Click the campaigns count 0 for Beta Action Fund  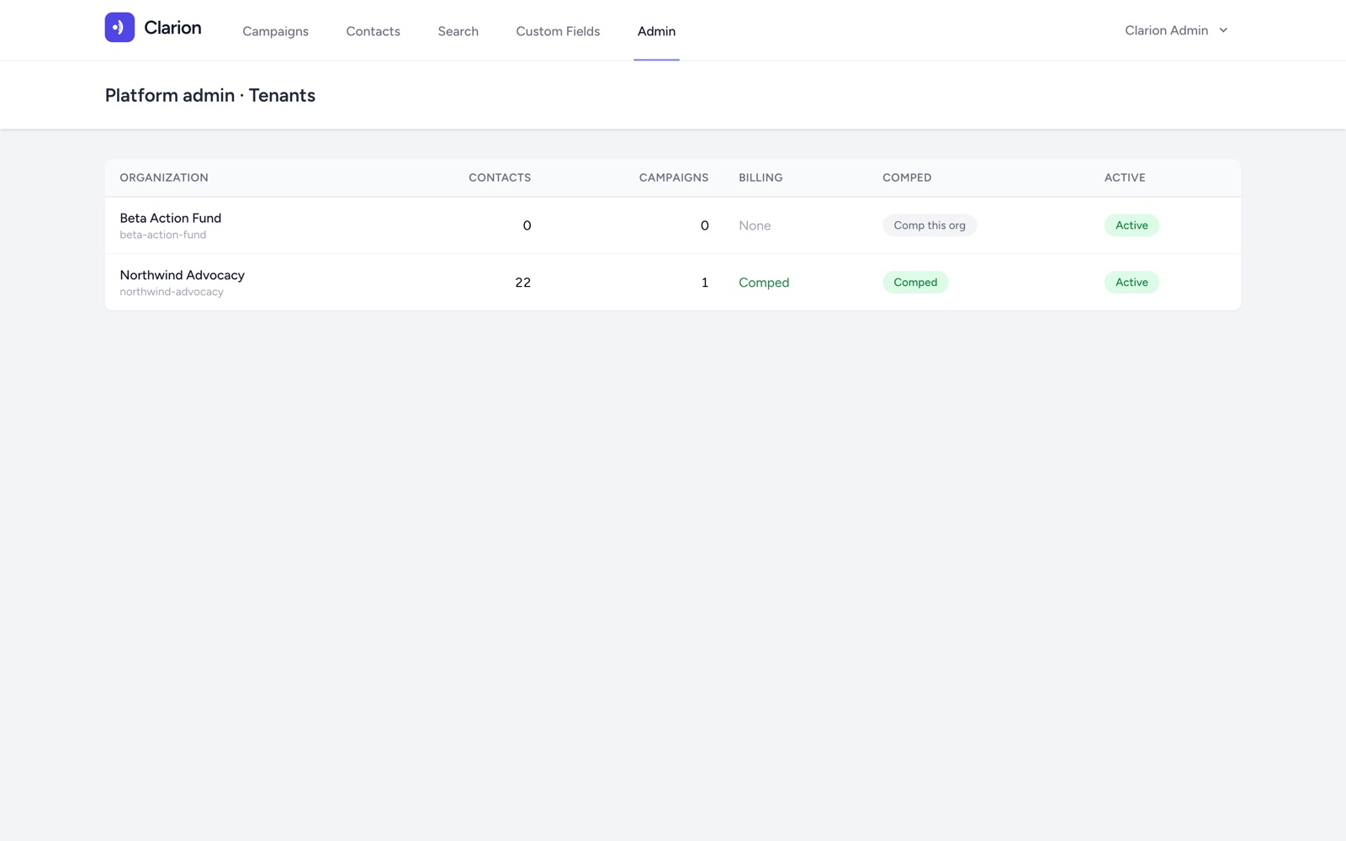tap(704, 225)
